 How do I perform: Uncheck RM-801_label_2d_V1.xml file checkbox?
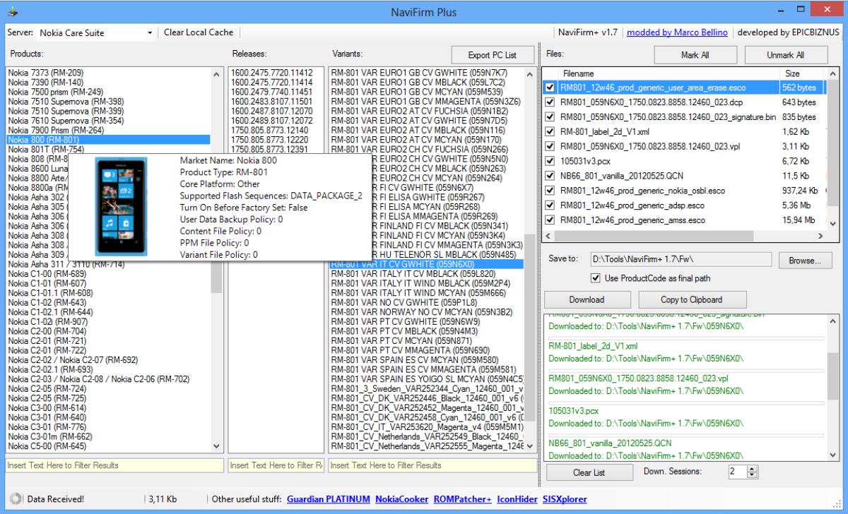coord(550,131)
